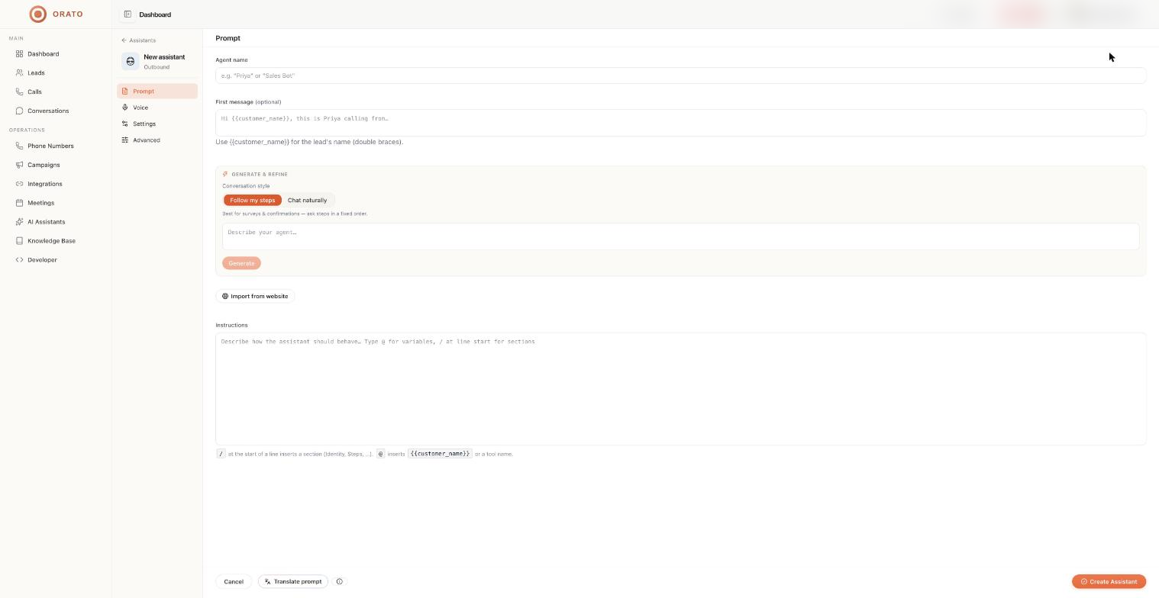Select the Follow my steps conversation style
Image resolution: width=1159 pixels, height=598 pixels.
point(252,200)
